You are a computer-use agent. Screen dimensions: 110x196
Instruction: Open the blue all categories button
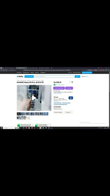pos(29,76)
